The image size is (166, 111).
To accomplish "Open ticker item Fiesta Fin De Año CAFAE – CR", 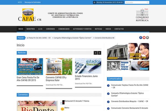I will point(39,38).
